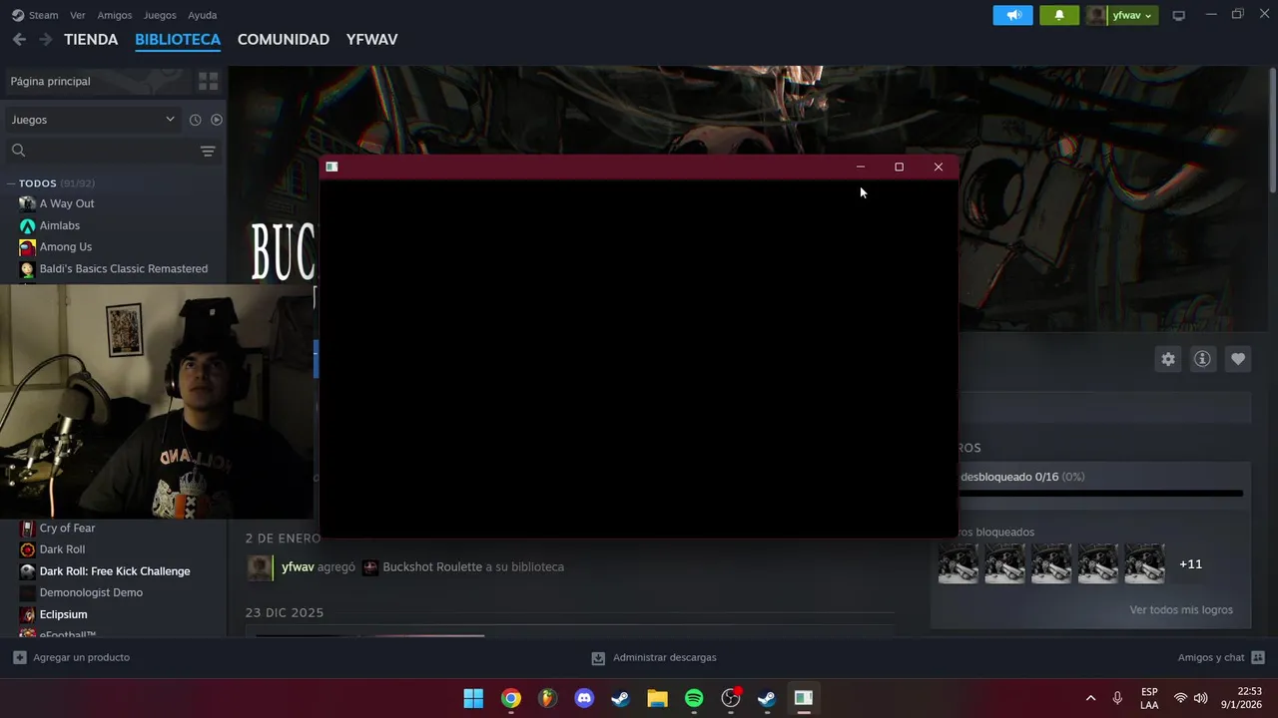Go forward with the right arrow

pyautogui.click(x=45, y=39)
